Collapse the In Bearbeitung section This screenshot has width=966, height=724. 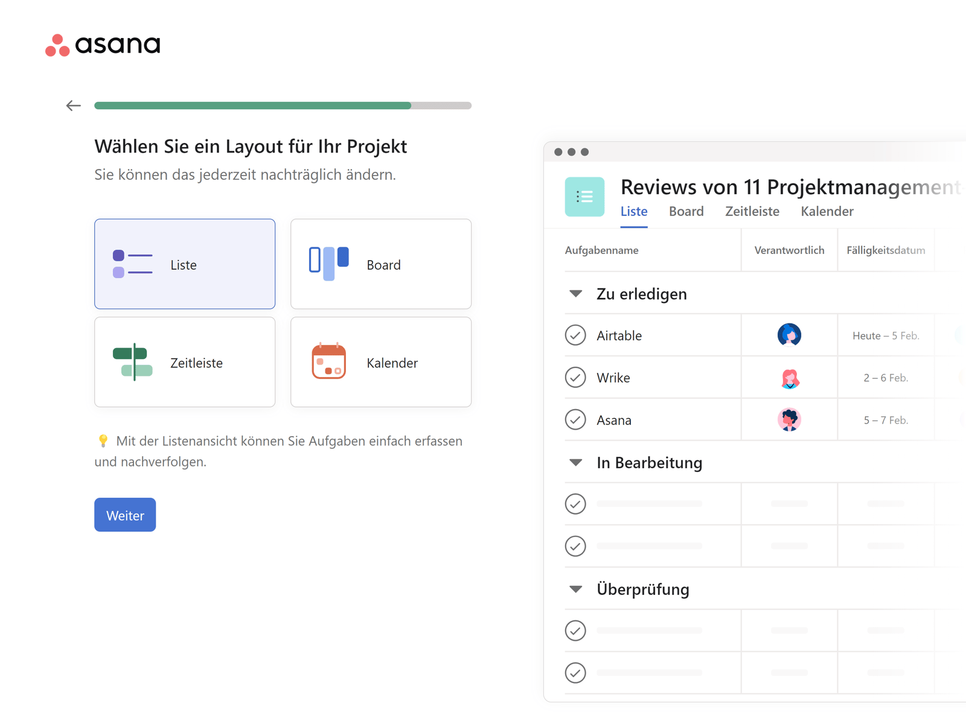(x=575, y=462)
